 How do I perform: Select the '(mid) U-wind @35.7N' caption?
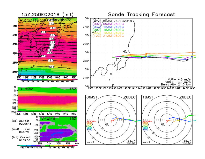21,130
